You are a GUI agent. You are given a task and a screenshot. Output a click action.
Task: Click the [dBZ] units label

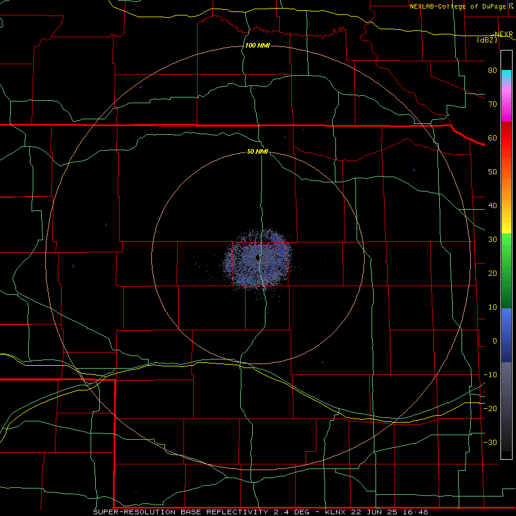tap(487, 40)
